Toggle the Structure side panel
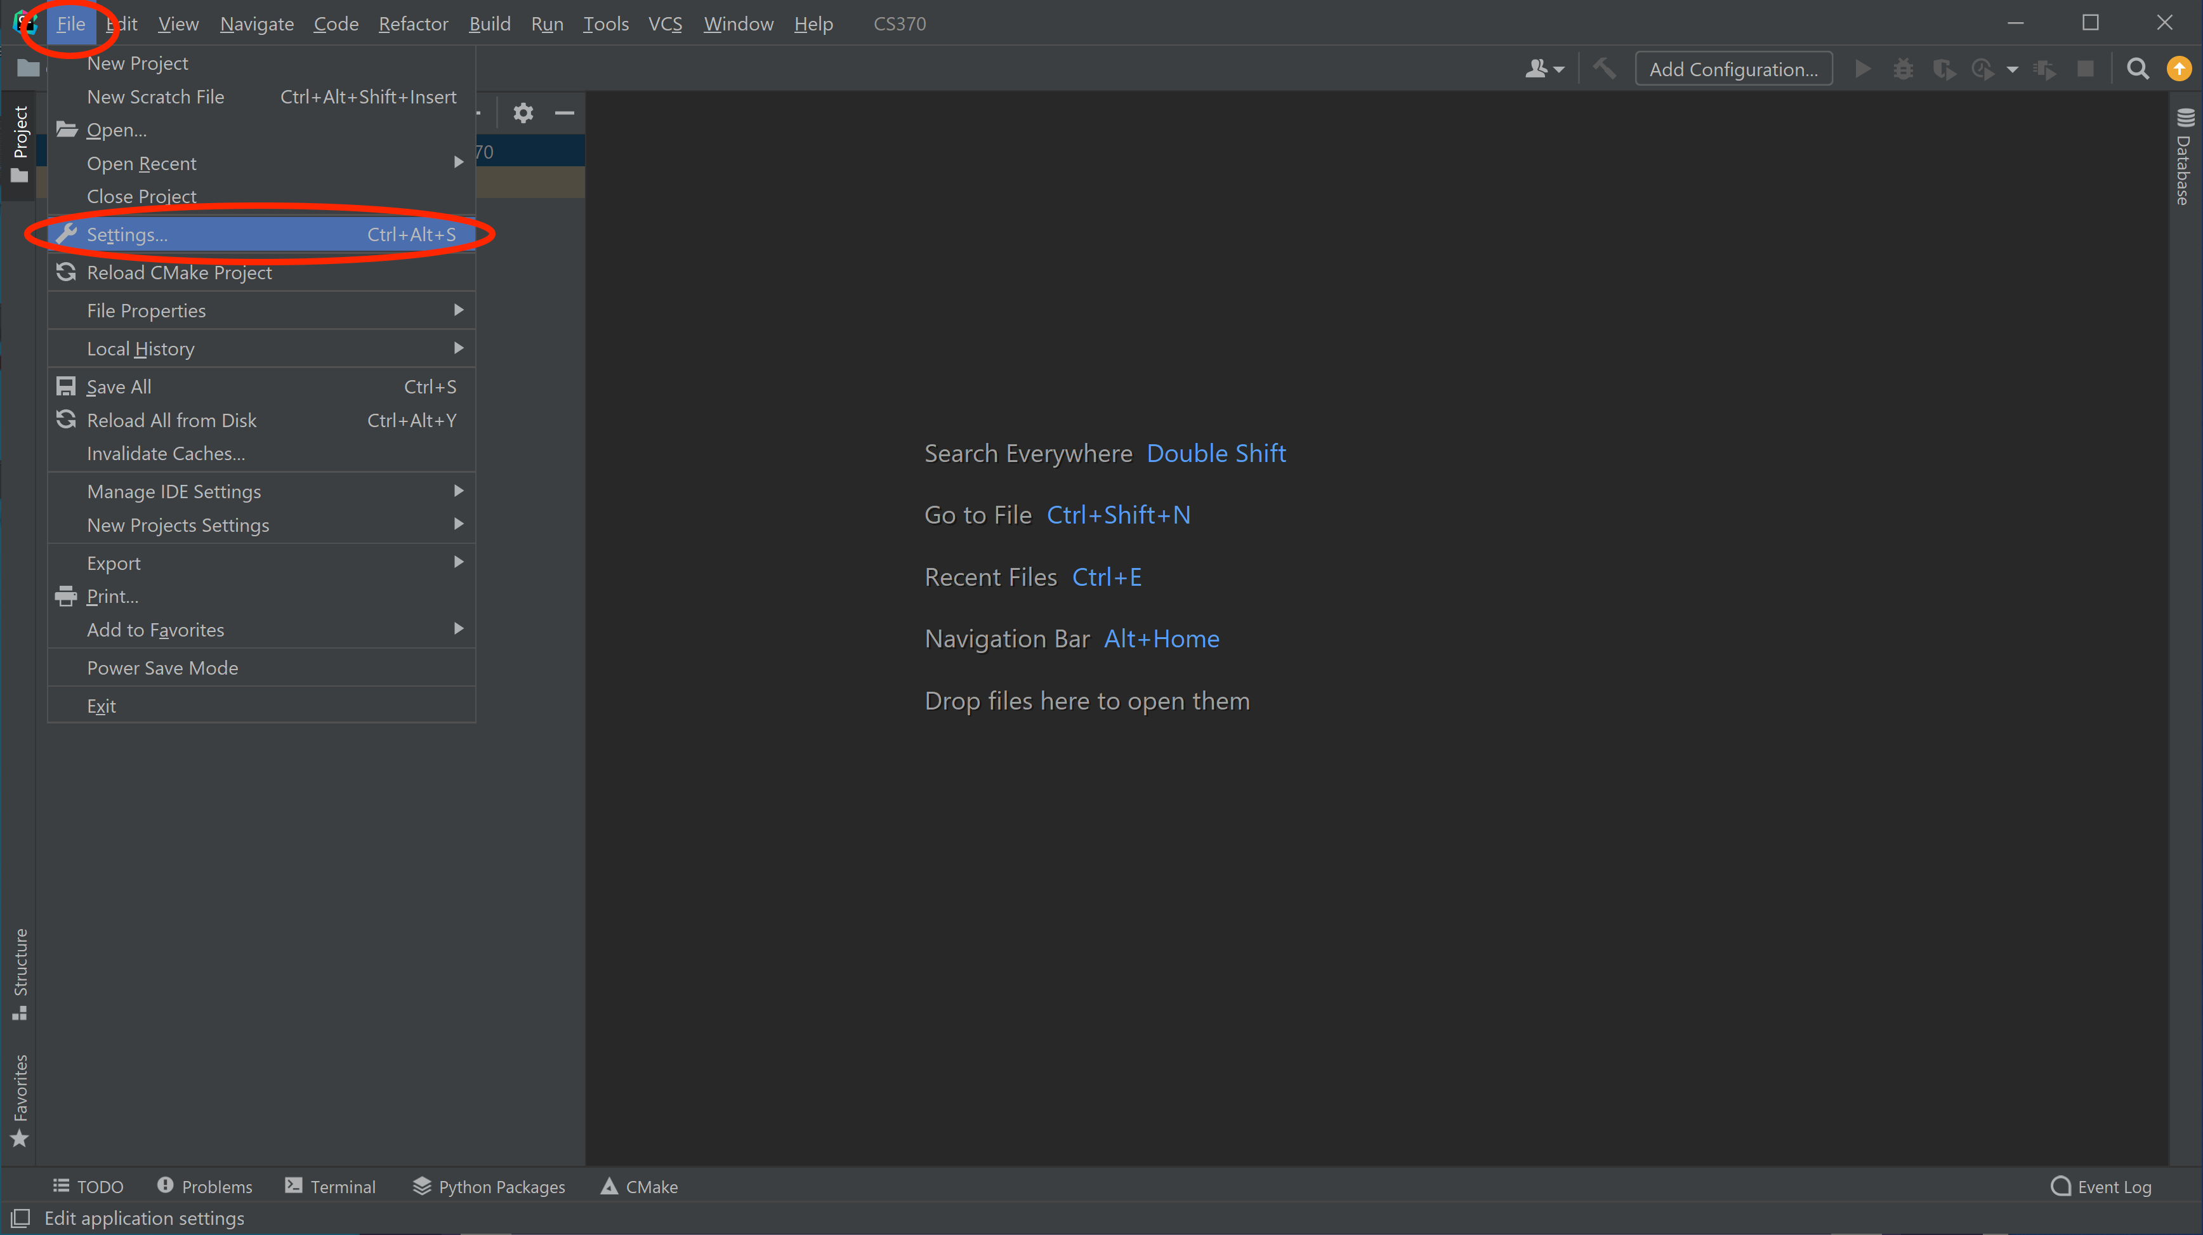 (20, 974)
